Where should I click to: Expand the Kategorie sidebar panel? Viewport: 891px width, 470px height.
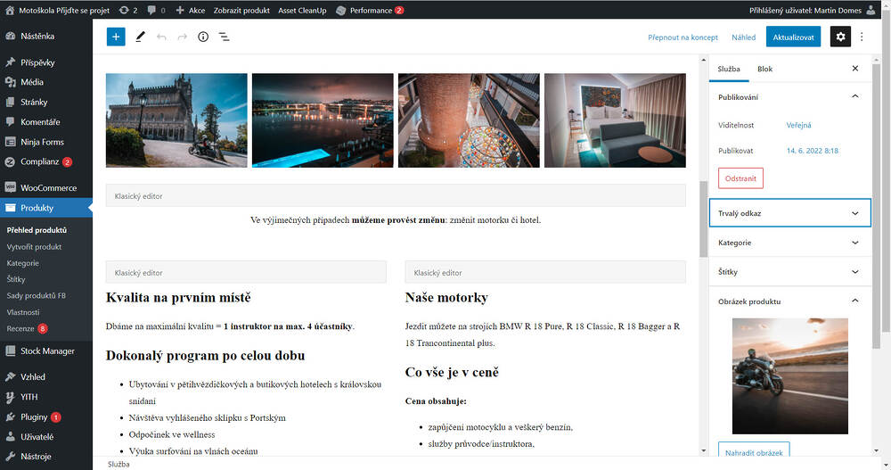pos(789,243)
